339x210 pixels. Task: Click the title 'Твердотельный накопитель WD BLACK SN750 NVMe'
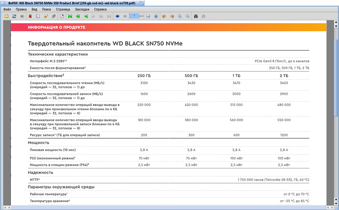105,44
